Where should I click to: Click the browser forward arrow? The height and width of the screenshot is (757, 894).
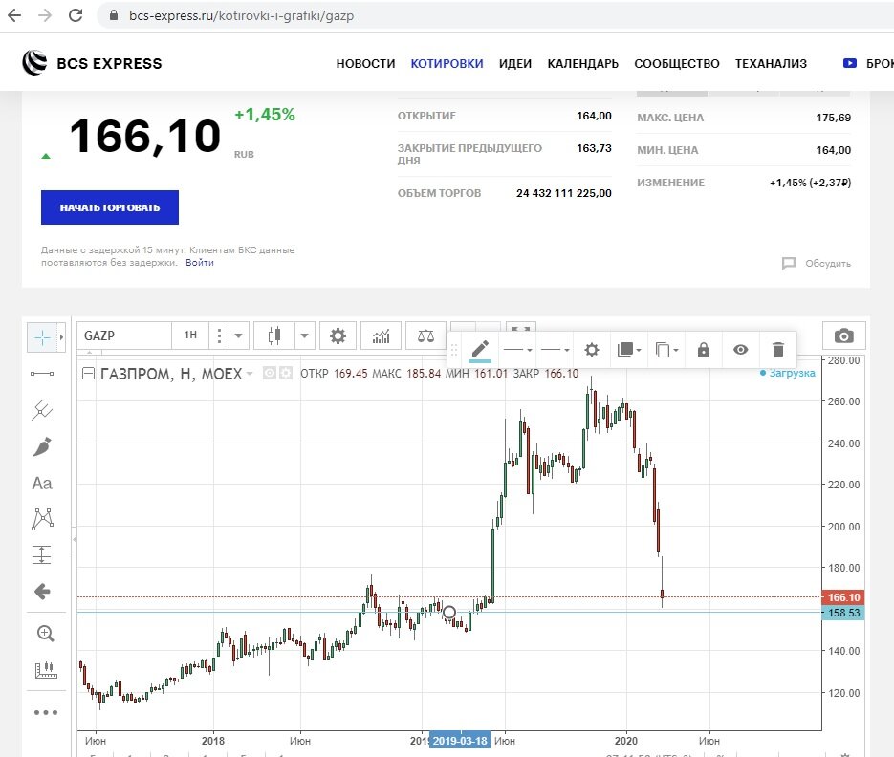(x=45, y=15)
